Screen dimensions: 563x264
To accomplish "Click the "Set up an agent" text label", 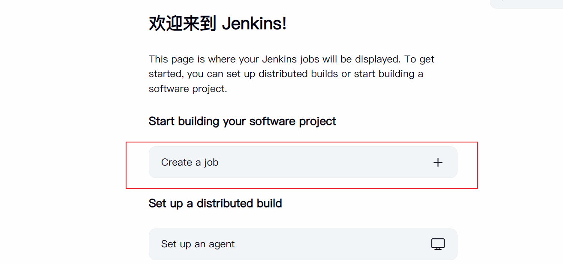I will 198,244.
